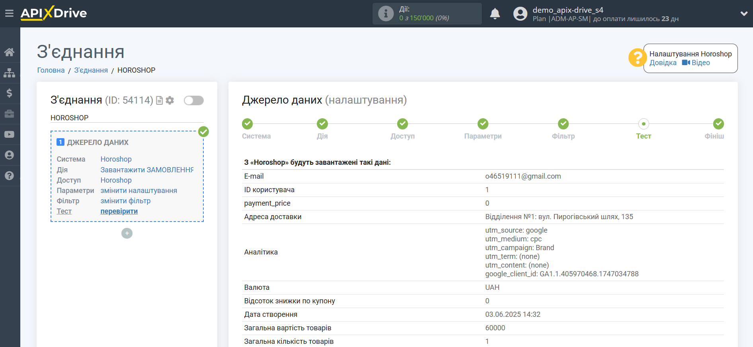
Task: Open the Horoshop access link
Action: (116, 180)
